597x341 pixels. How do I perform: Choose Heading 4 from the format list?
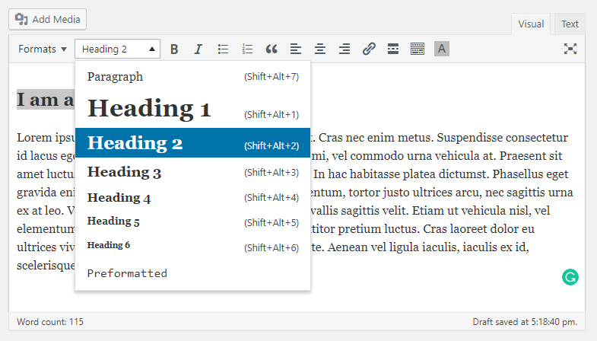[192, 197]
